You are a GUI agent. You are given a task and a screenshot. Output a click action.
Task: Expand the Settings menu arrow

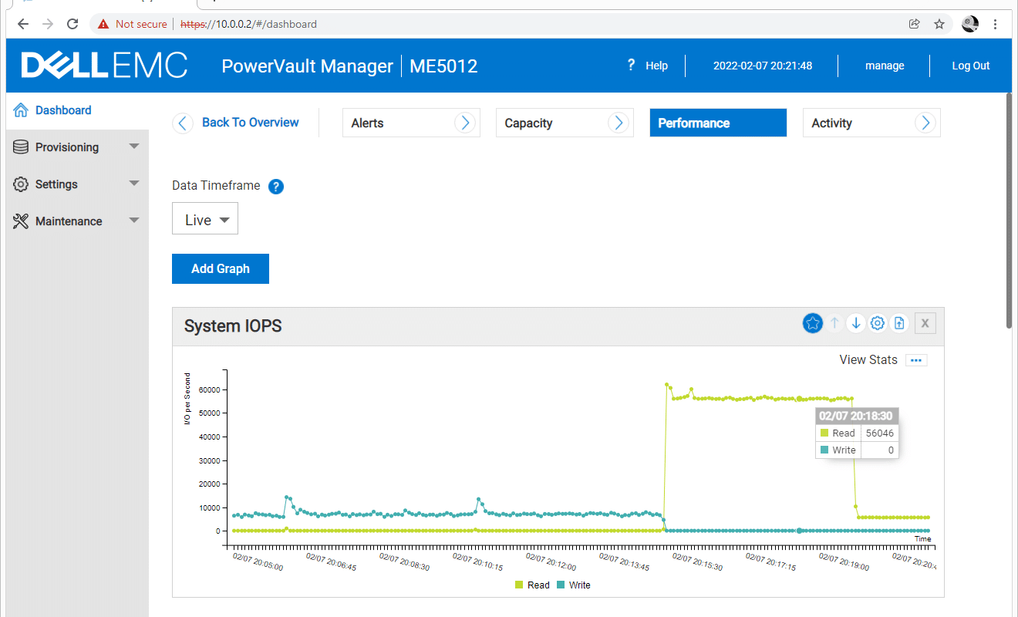[x=134, y=184]
